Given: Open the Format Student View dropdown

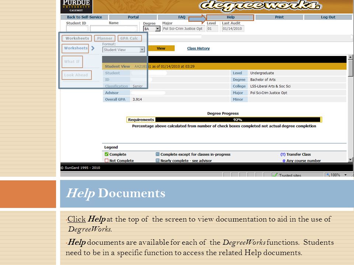Looking at the screenshot, I should (124, 50).
